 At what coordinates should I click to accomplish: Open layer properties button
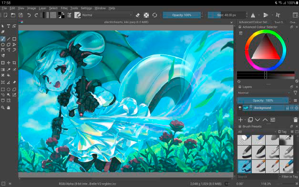273,120
